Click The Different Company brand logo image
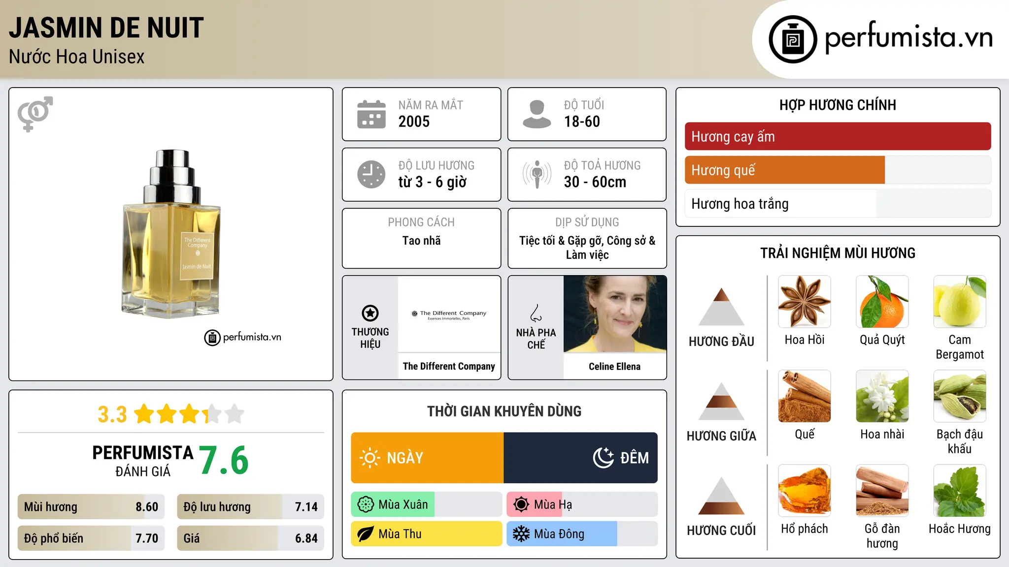 point(449,314)
